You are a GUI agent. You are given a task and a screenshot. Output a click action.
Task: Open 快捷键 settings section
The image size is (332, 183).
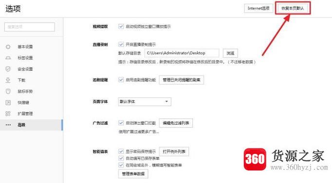[x=23, y=102]
